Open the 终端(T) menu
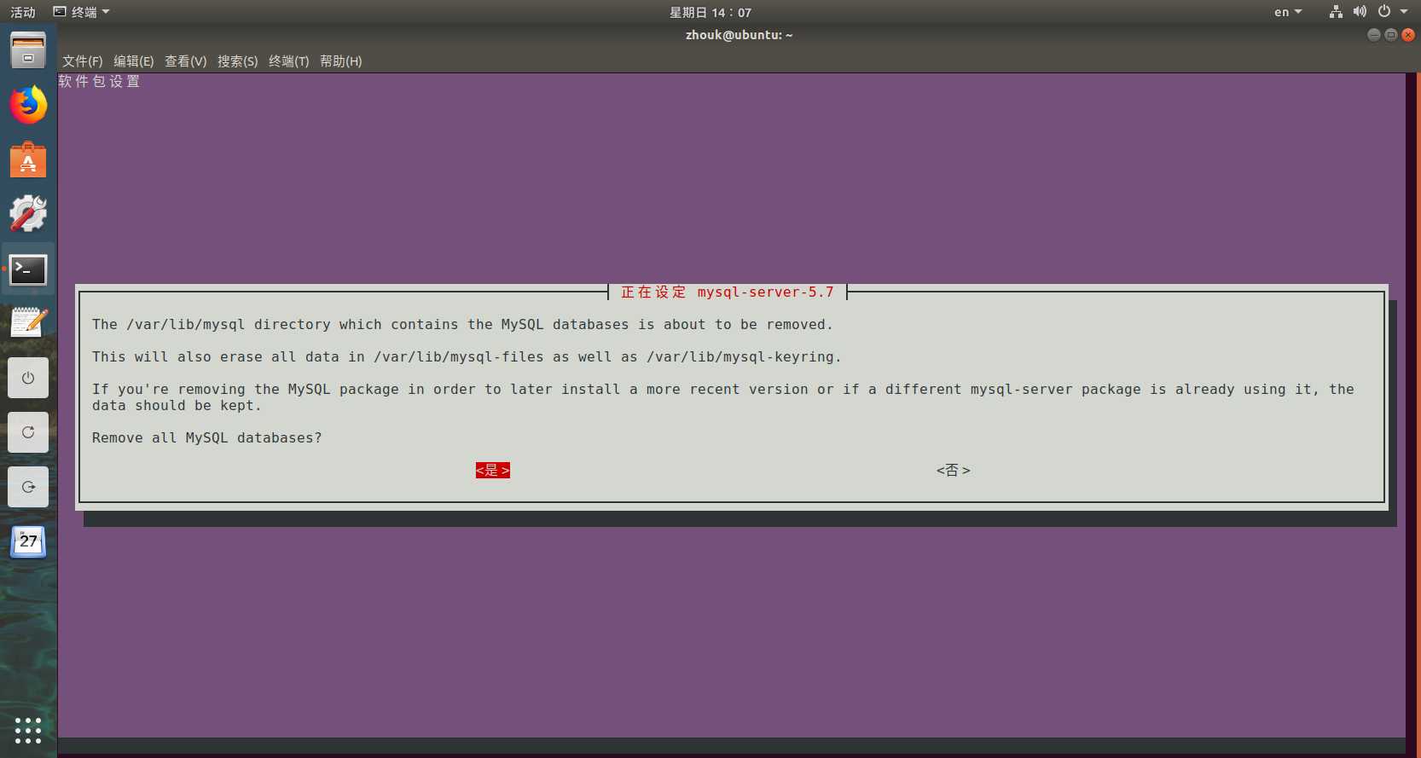The image size is (1421, 758). [289, 61]
